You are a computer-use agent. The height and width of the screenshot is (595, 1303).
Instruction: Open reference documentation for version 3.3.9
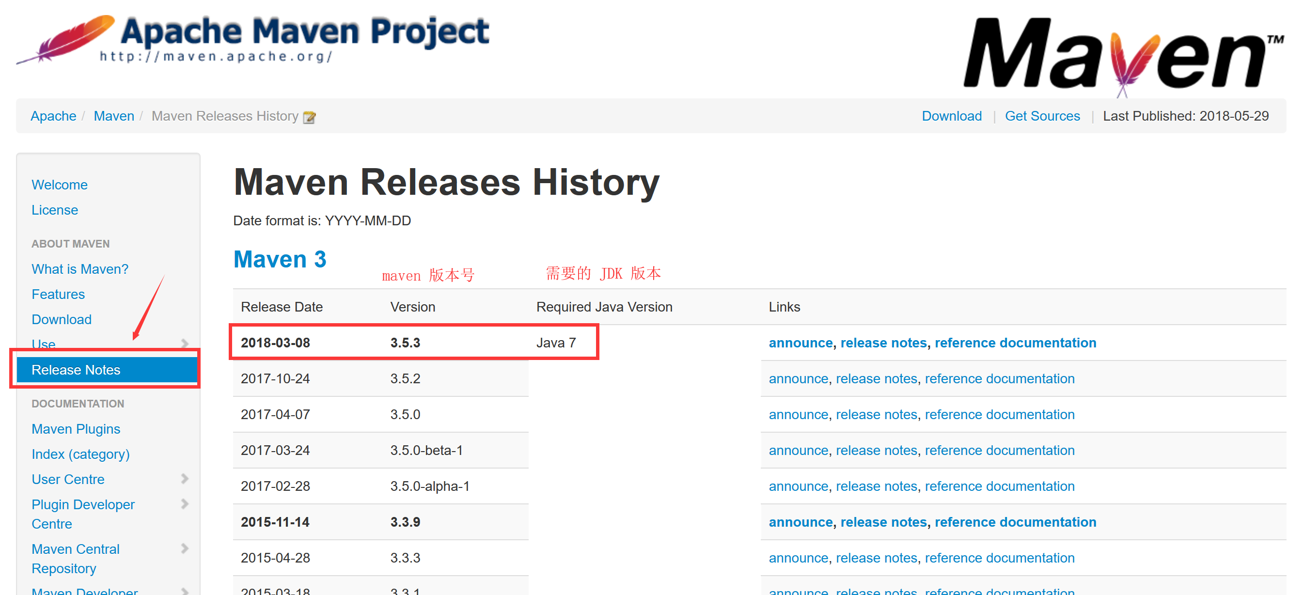1015,522
